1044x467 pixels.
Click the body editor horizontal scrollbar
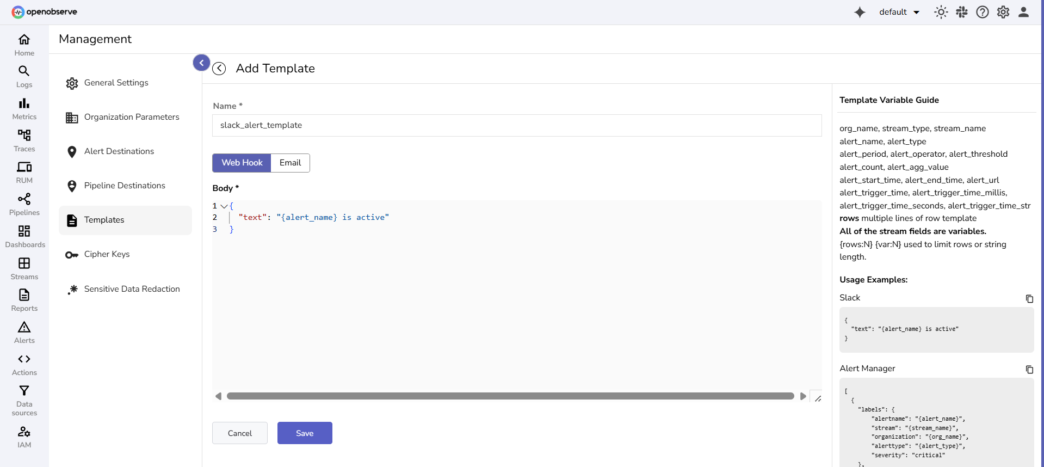(x=510, y=396)
